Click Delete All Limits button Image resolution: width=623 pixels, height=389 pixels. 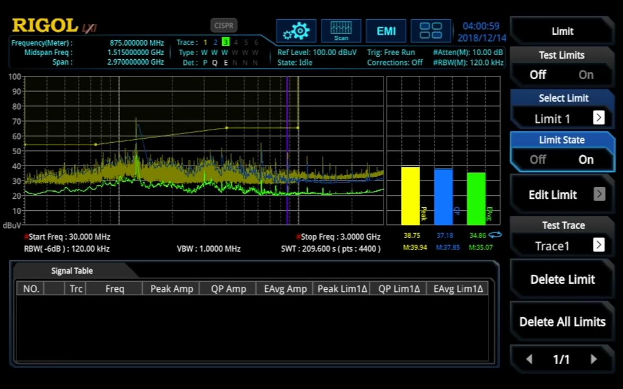(x=562, y=321)
